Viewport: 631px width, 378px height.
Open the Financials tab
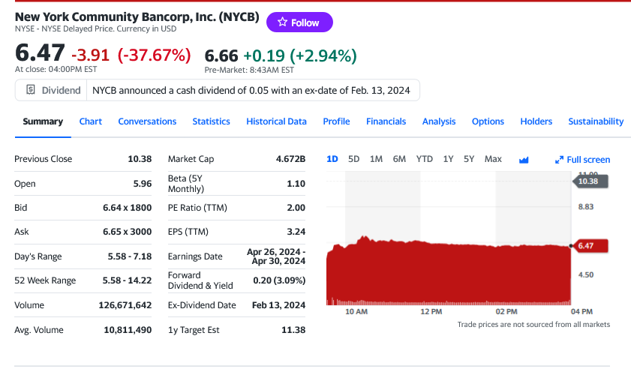386,121
